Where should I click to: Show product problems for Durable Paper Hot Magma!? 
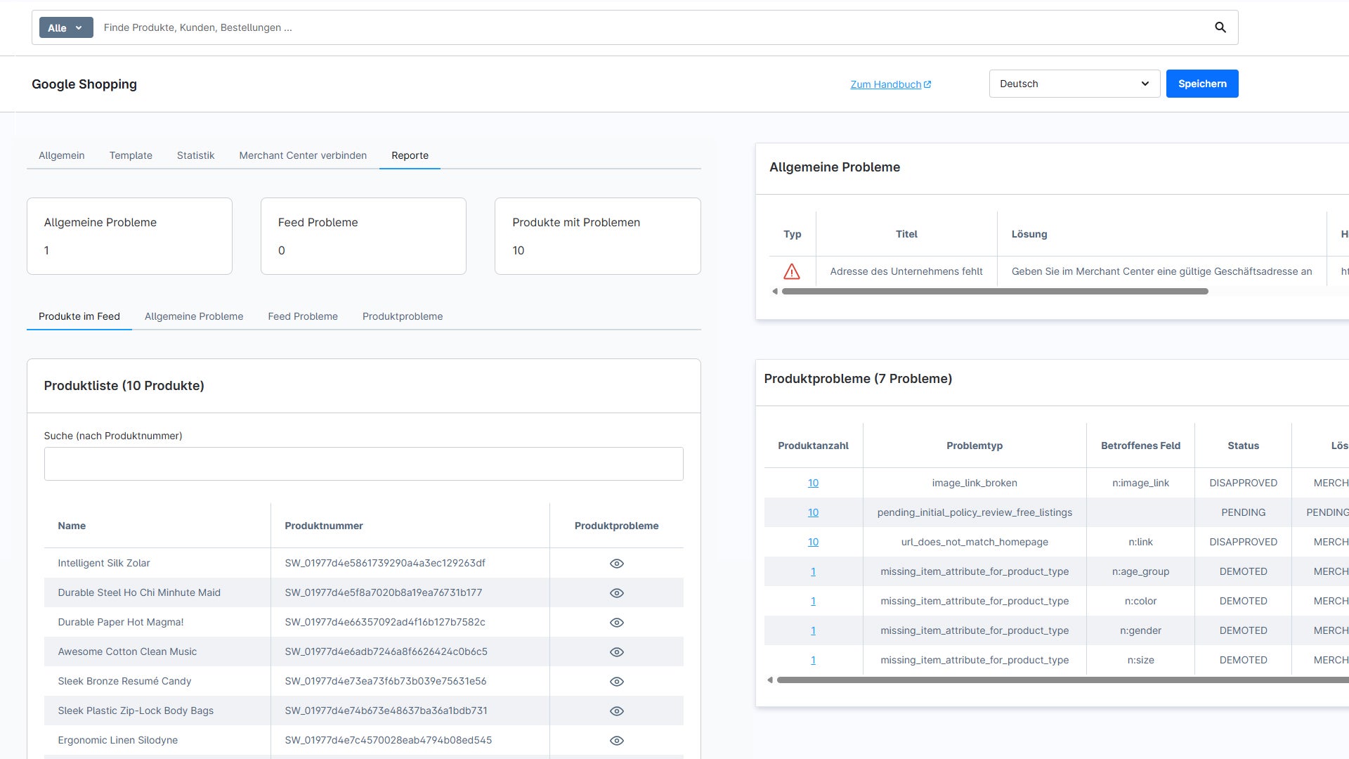[617, 623]
